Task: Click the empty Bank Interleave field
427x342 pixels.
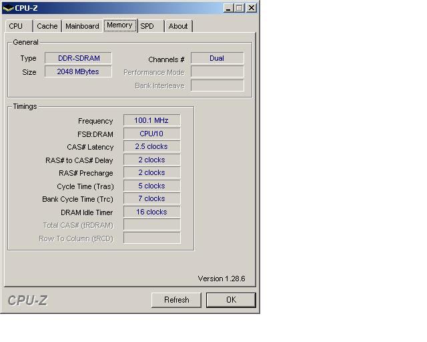Action: [x=218, y=85]
